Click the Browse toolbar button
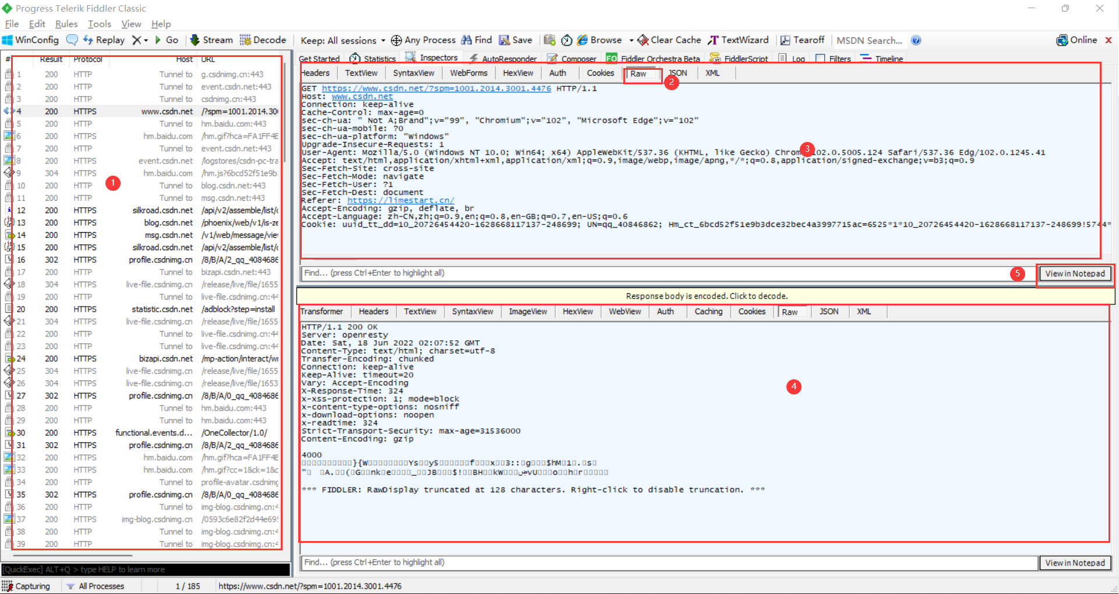The height and width of the screenshot is (594, 1119). (599, 40)
